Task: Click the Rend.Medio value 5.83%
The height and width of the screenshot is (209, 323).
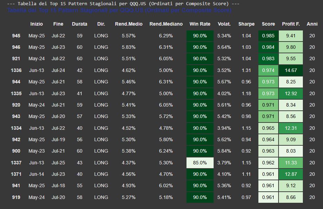Action: [129, 47]
